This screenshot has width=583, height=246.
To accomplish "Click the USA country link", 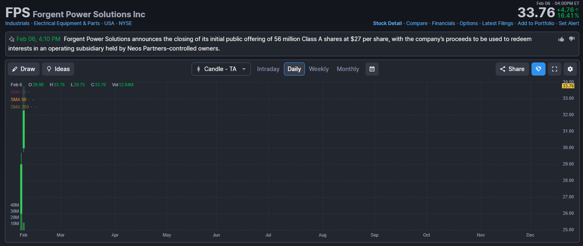I will coord(109,23).
